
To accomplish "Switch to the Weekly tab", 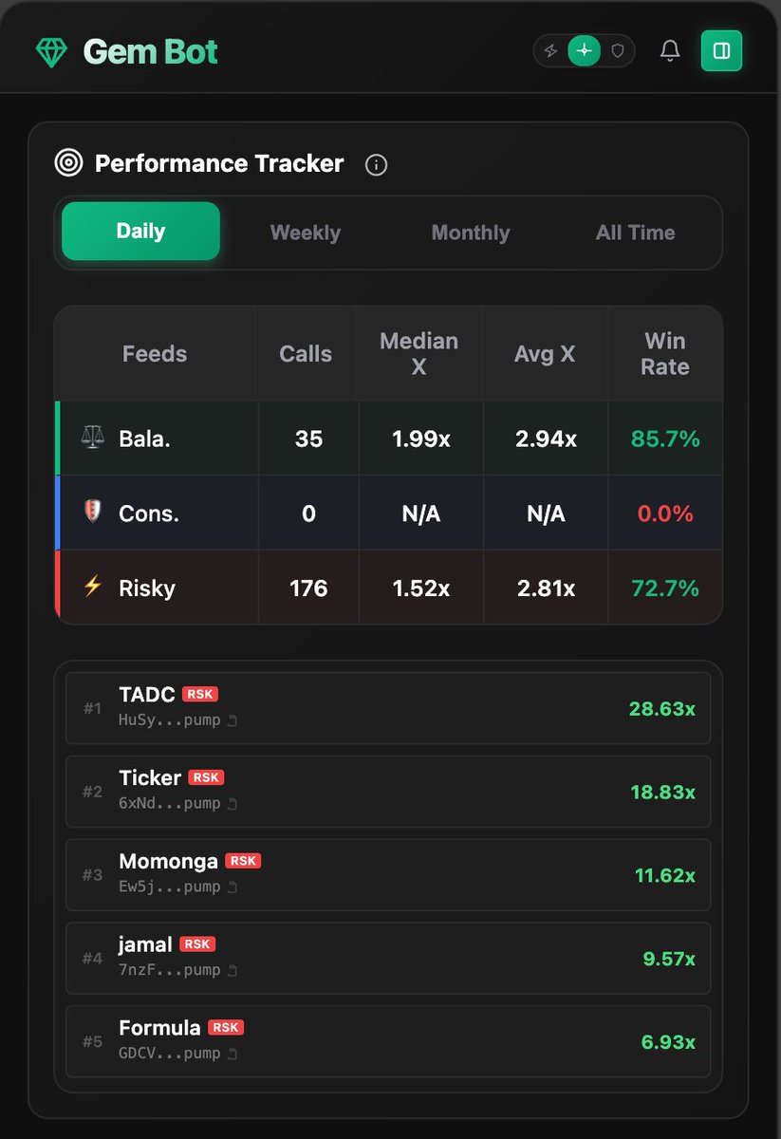I will (306, 233).
